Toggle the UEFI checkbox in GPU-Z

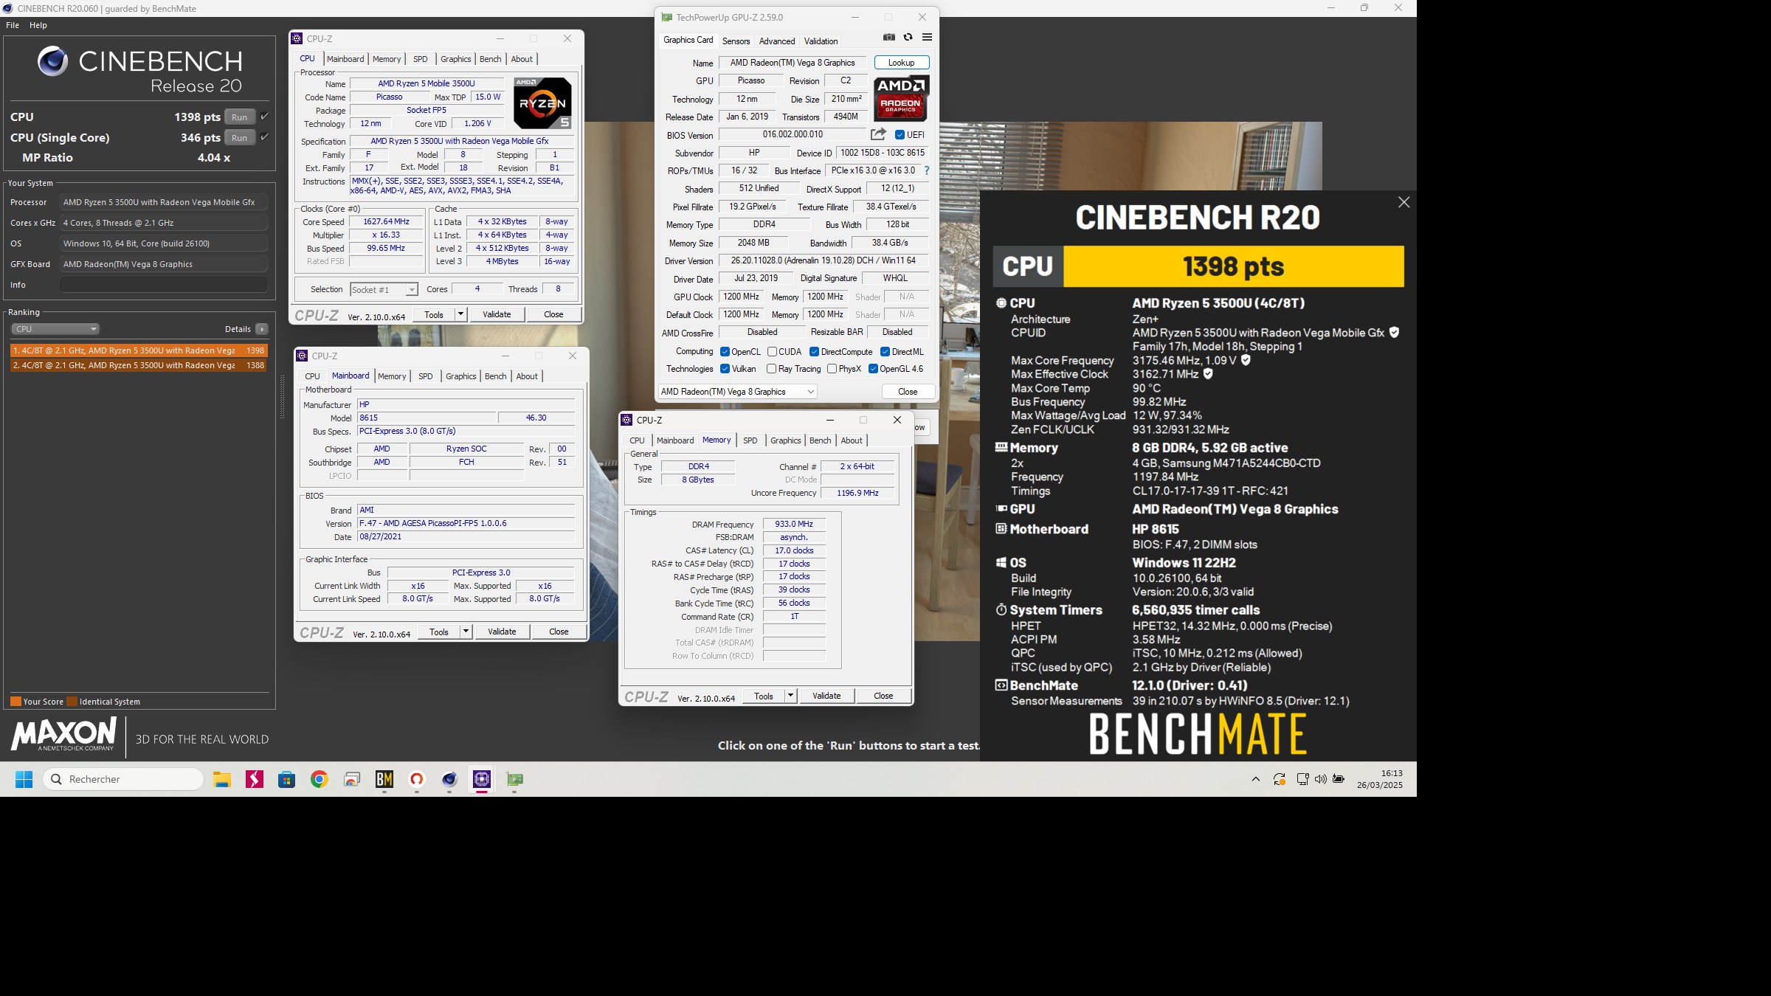(900, 135)
